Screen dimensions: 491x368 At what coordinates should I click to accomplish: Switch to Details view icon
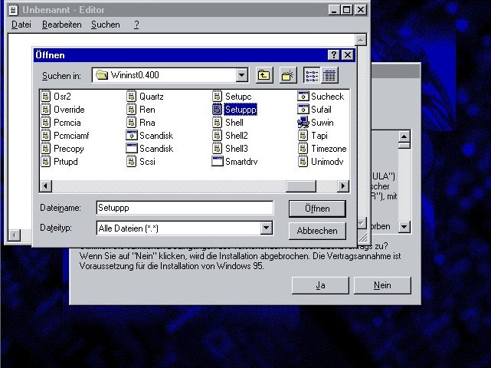tap(329, 75)
